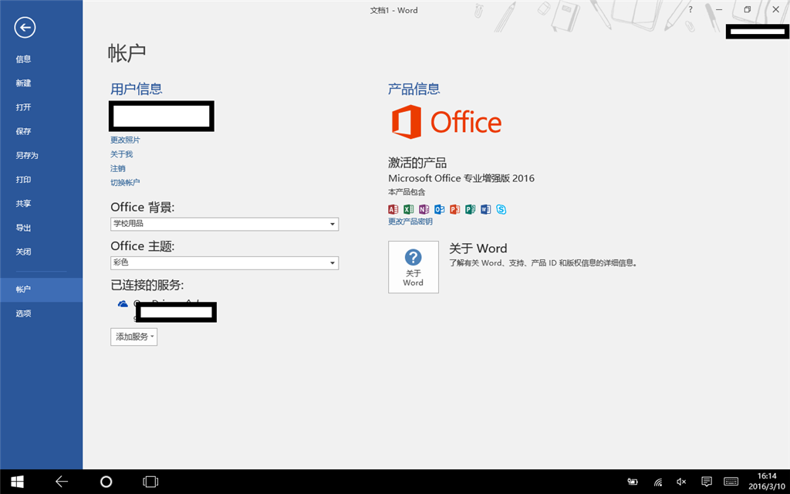Click the Word icon in product list
Viewport: 790px width, 494px height.
click(x=486, y=209)
